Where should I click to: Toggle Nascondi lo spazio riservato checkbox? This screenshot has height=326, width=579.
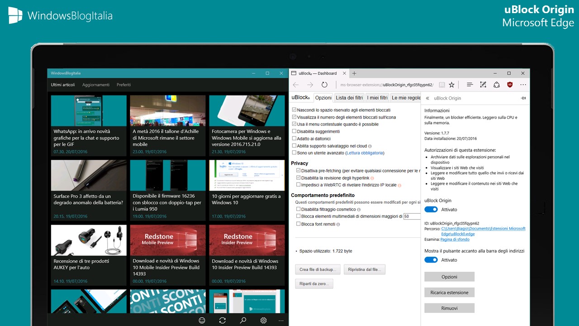[294, 110]
